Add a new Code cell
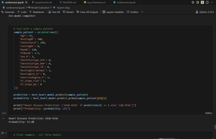 (x=22, y=12)
